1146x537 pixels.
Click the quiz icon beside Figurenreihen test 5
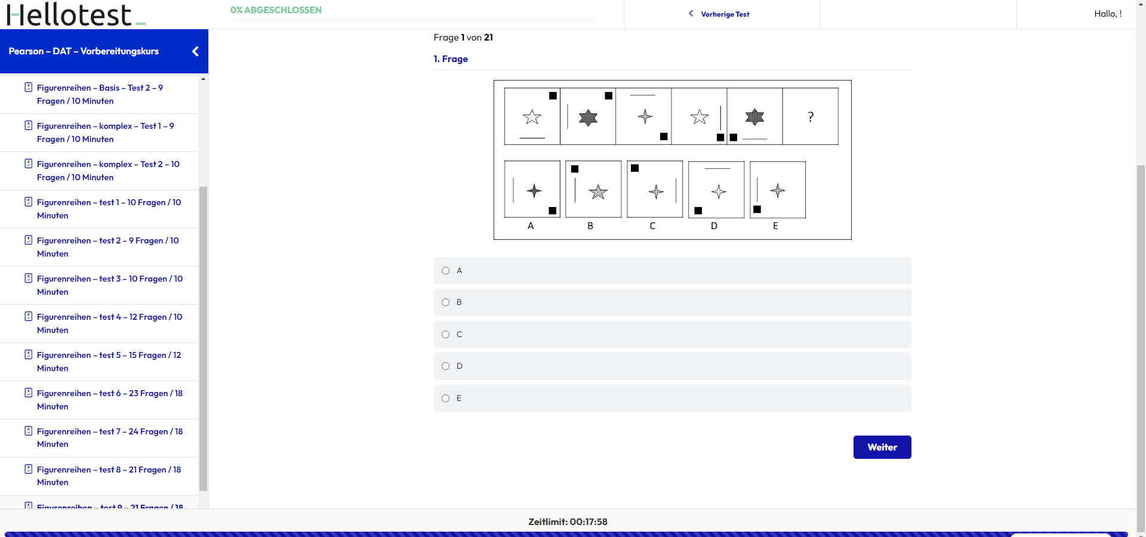28,355
